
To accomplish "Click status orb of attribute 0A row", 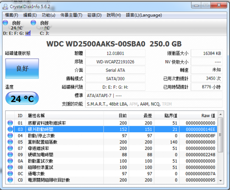I will pyautogui.click(x=10, y=161).
